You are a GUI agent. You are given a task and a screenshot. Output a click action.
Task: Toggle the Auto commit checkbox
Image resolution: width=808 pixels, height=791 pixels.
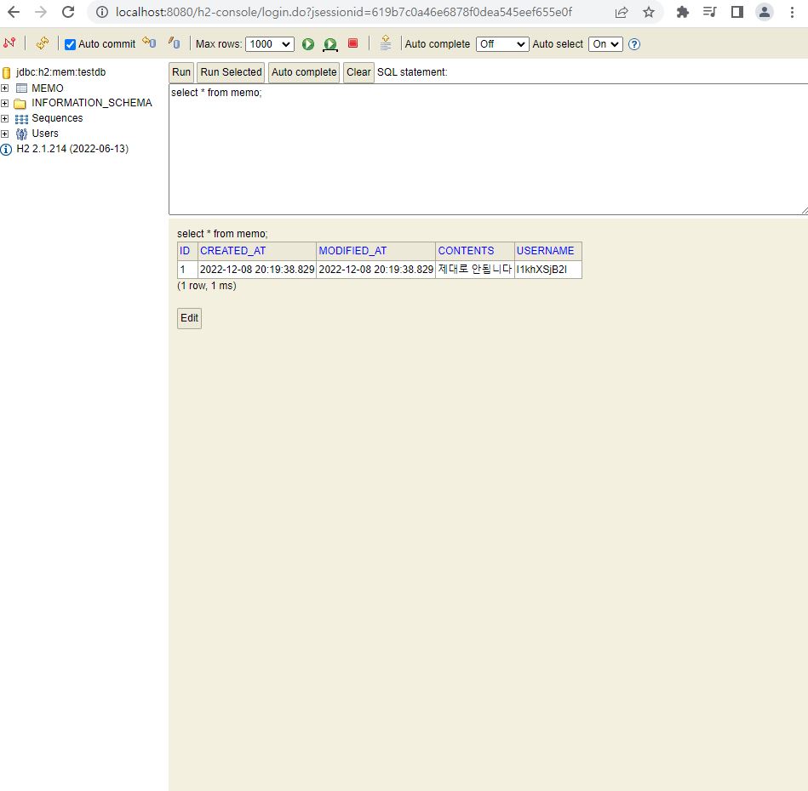click(x=70, y=44)
